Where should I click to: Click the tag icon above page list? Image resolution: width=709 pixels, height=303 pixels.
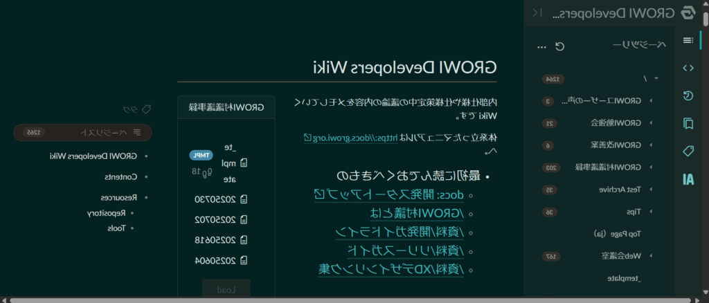pos(146,109)
